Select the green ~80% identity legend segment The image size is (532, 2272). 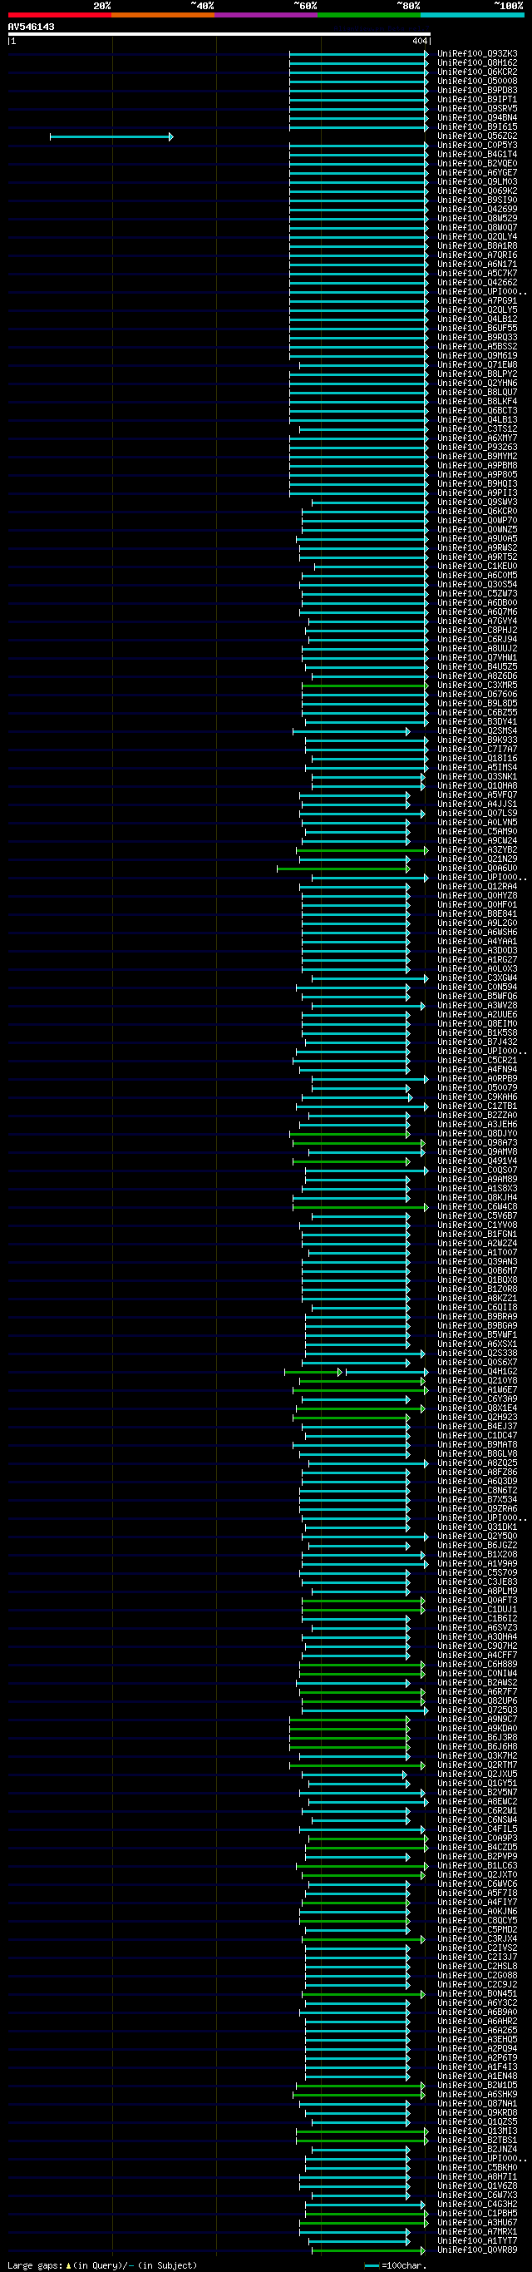(369, 15)
